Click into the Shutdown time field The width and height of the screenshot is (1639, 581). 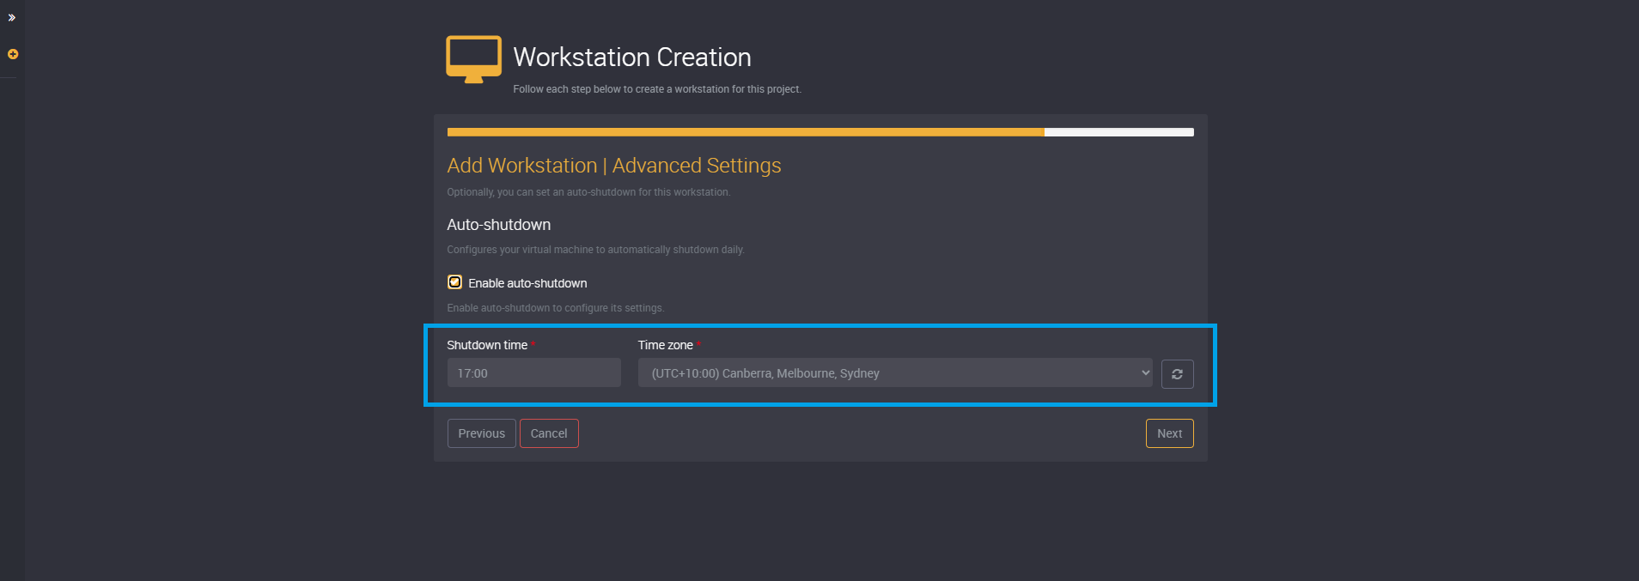[x=533, y=372]
